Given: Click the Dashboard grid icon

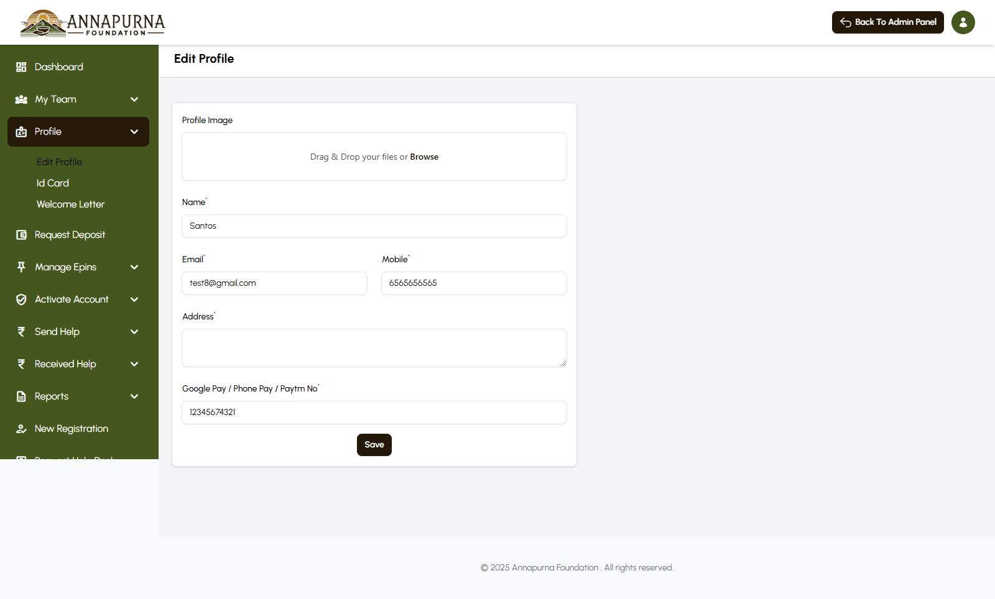Looking at the screenshot, I should [x=21, y=67].
